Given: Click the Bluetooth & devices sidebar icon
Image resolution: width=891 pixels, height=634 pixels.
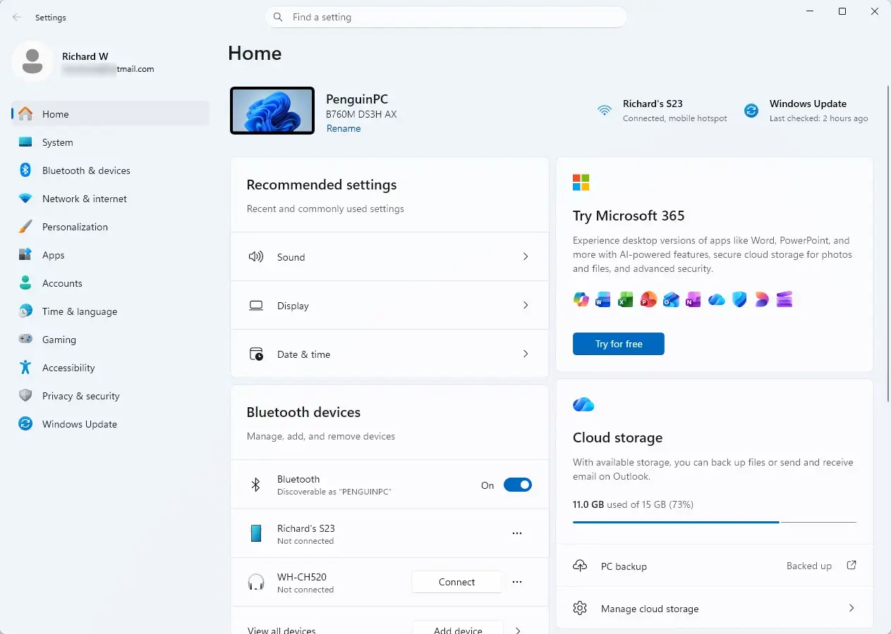Looking at the screenshot, I should point(25,170).
